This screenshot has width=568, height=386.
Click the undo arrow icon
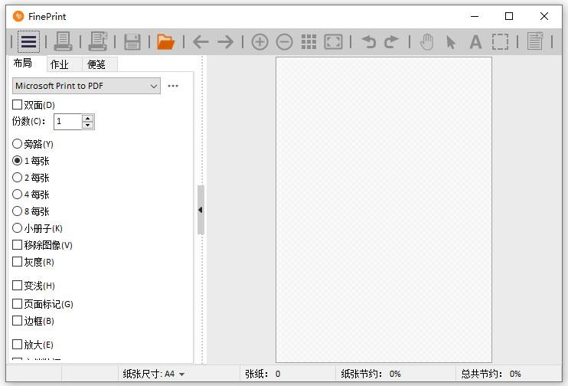click(x=369, y=42)
